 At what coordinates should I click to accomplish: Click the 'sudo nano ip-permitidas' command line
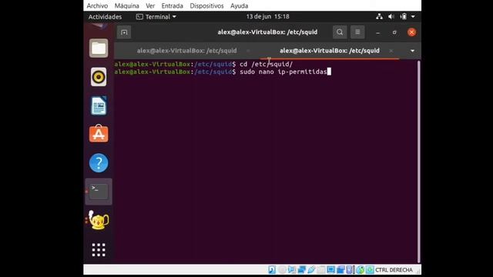coord(283,72)
